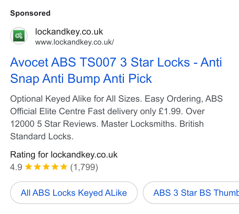Screen dimensions: 239x214
Task: Select the All ABS Locks Keyed ALike chip
Action: [x=74, y=193]
